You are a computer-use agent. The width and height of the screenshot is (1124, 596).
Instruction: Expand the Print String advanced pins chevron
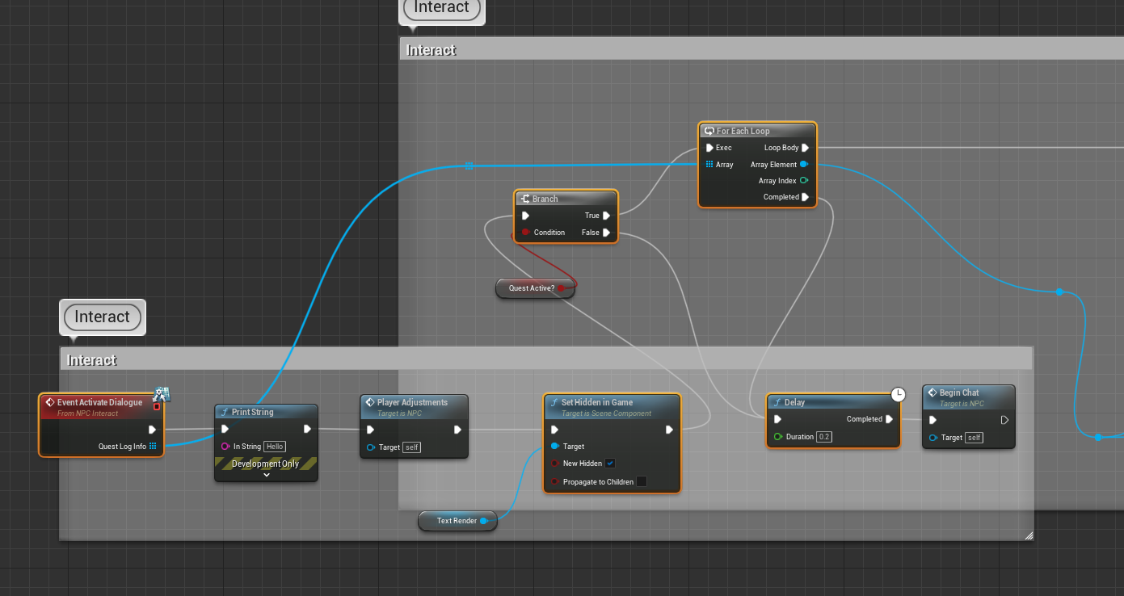point(266,475)
